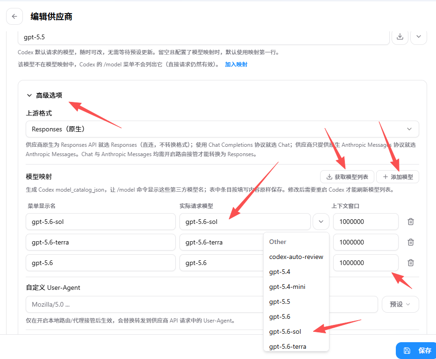Open the Responses（原生）upstream format dropdown
The height and width of the screenshot is (359, 436).
point(222,129)
